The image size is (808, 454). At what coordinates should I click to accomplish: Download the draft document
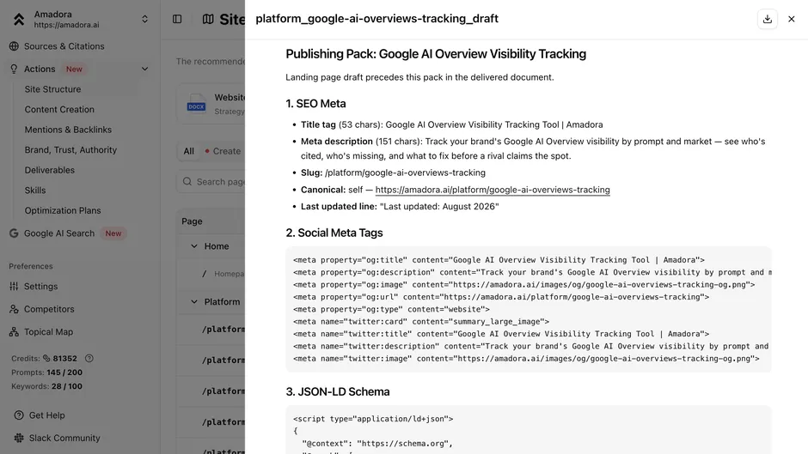(768, 19)
